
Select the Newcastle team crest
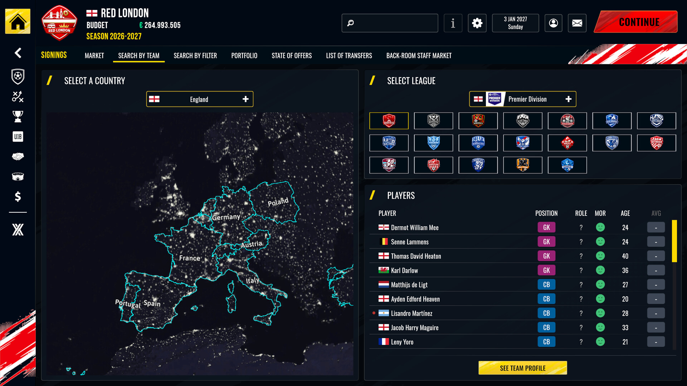[433, 121]
